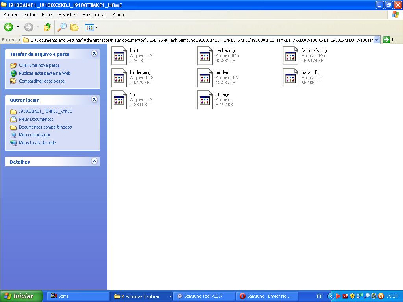Viewport: 403px width, 302px height.
Task: Open Documentos compartilhados link
Action: pyautogui.click(x=45, y=127)
